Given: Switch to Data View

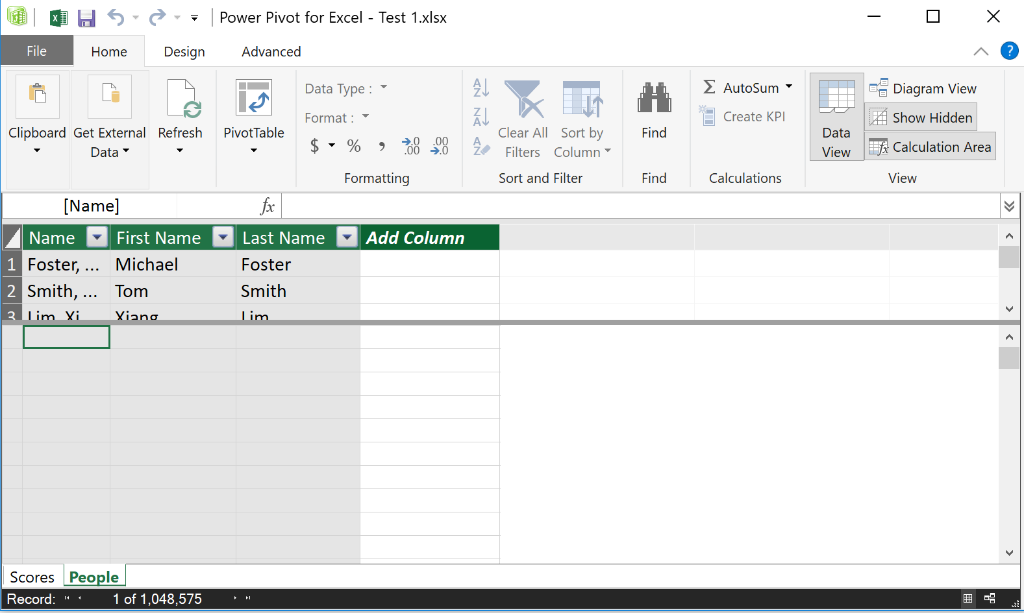Looking at the screenshot, I should pyautogui.click(x=836, y=117).
